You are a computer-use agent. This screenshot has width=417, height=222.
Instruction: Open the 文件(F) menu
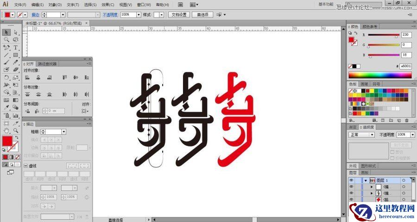(x=20, y=5)
